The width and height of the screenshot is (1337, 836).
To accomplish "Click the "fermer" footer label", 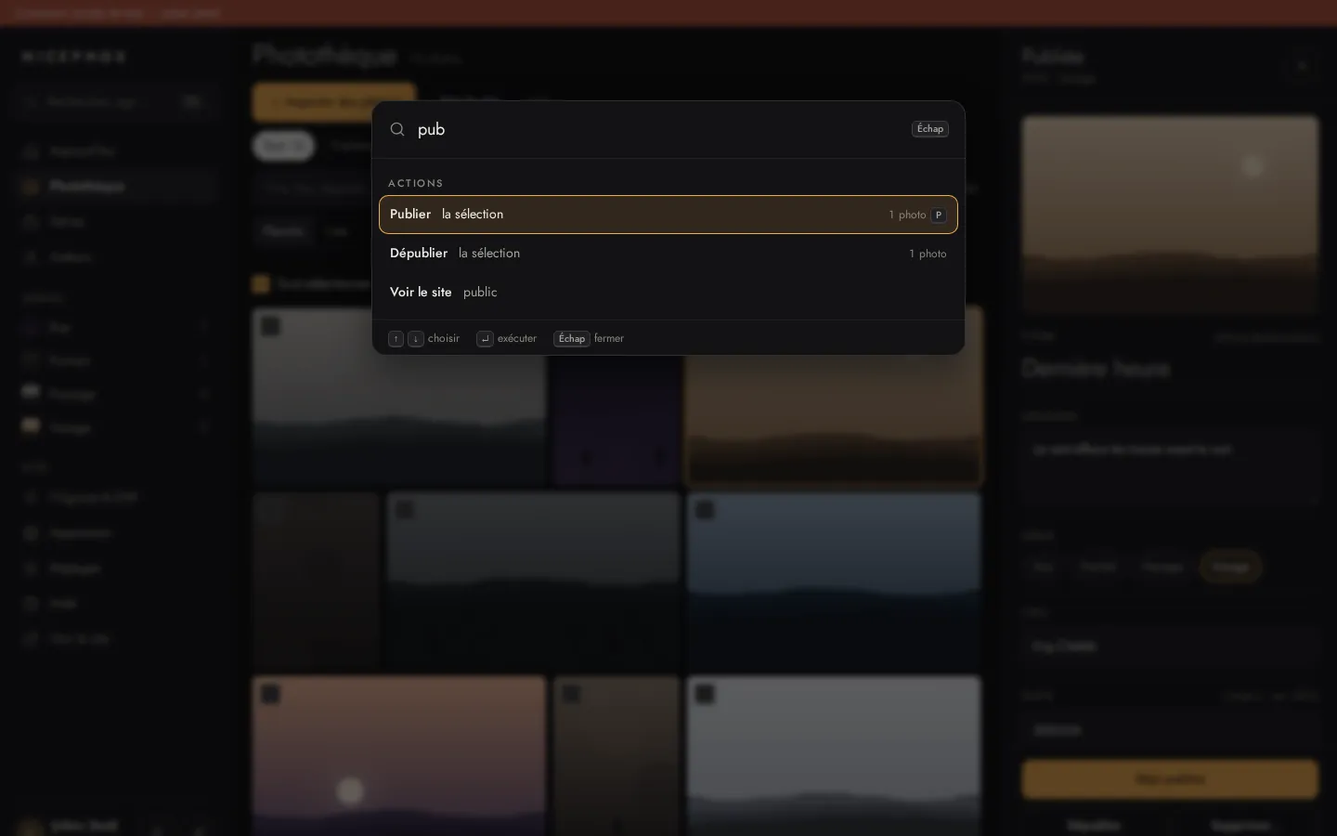I will [609, 339].
